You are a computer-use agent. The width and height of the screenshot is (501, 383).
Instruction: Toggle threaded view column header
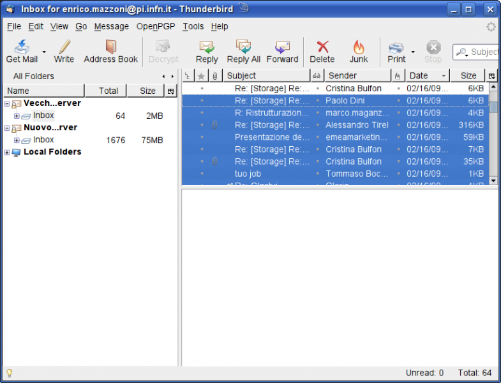pos(188,76)
